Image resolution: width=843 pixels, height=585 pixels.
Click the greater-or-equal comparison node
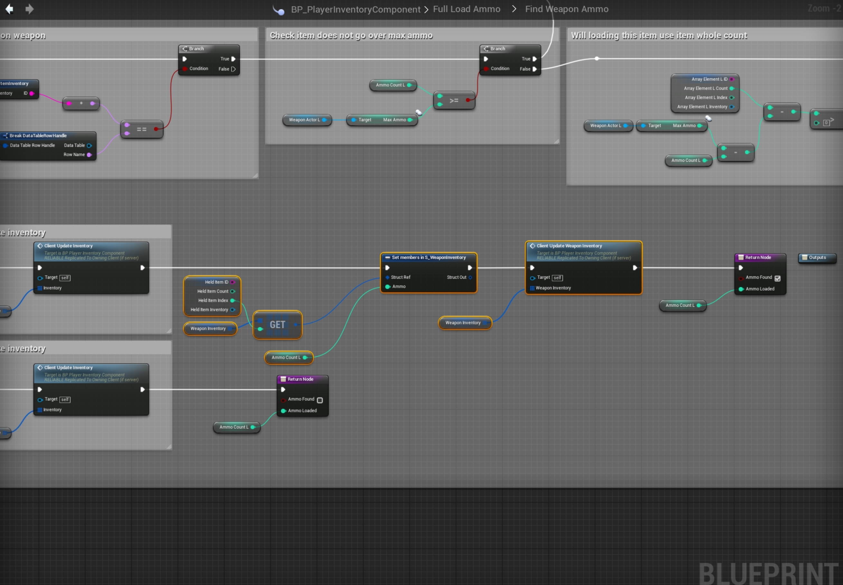454,101
